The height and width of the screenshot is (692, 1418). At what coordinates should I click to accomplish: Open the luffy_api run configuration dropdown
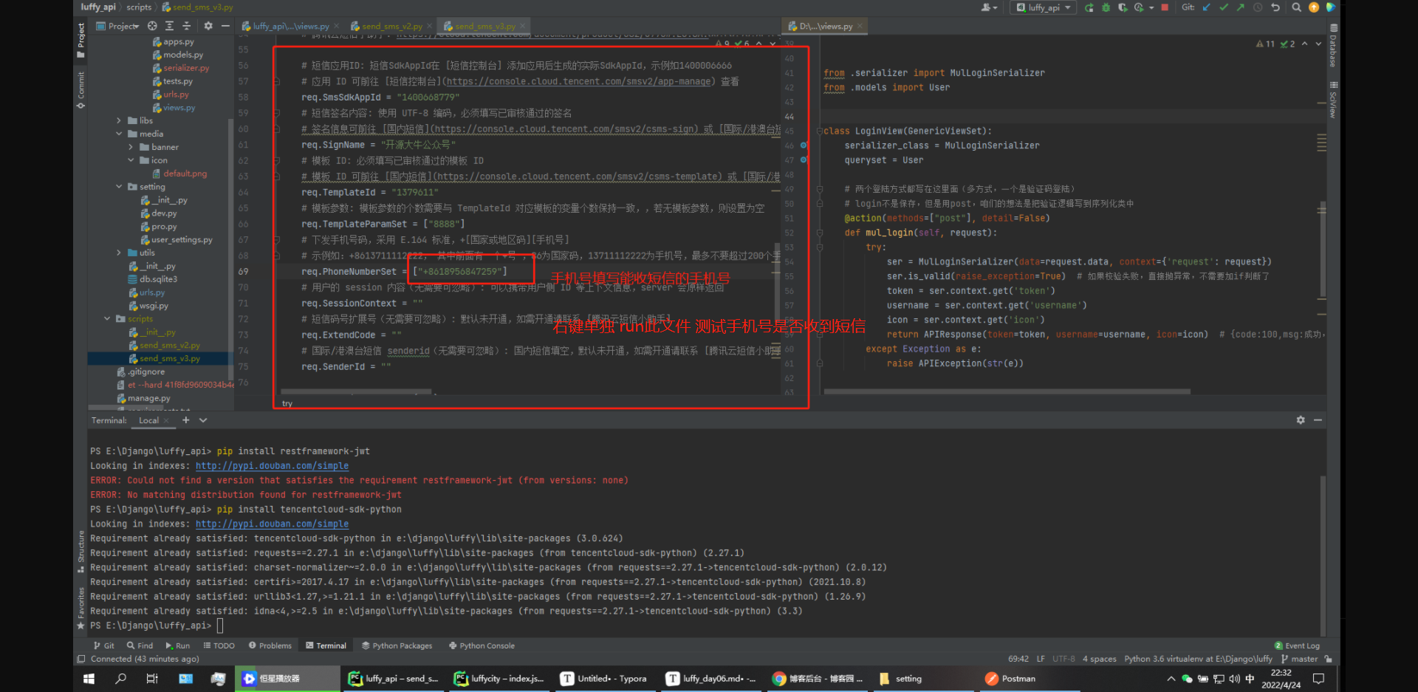click(x=1044, y=7)
